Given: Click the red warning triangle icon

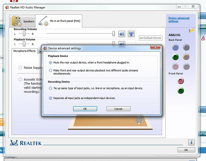Looking at the screenshot, I should (x=203, y=38).
